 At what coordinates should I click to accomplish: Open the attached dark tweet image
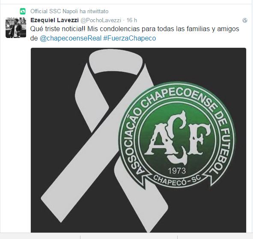point(138,140)
